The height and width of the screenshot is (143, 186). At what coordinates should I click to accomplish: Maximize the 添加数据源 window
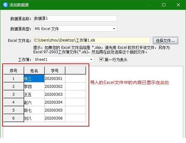pyautogui.click(x=164, y=5)
